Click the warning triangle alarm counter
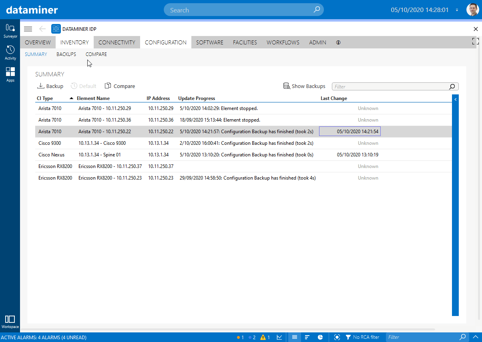Image resolution: width=482 pixels, height=342 pixels. (x=265, y=337)
